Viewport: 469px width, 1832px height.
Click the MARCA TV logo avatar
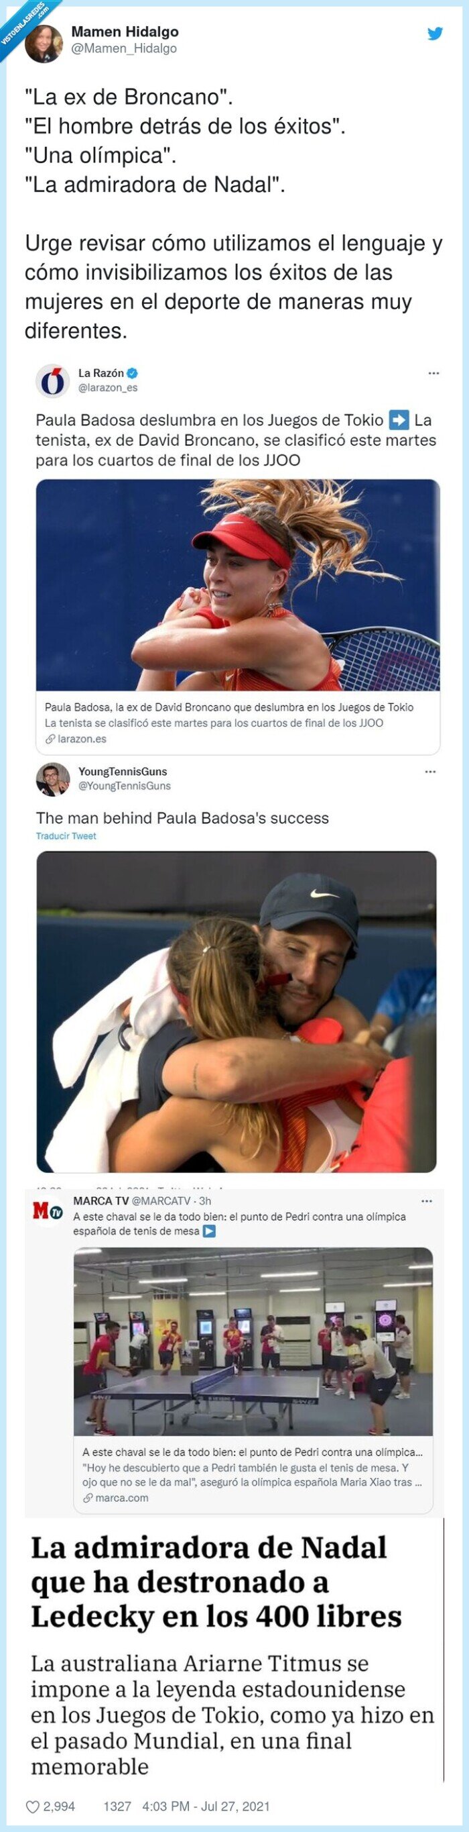click(48, 1211)
